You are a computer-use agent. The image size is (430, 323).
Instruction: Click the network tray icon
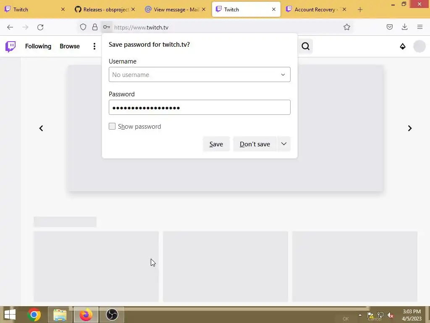380,315
